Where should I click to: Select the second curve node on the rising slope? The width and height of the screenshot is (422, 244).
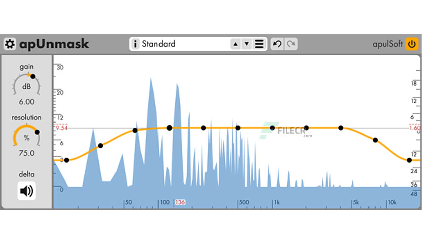[x=100, y=146]
